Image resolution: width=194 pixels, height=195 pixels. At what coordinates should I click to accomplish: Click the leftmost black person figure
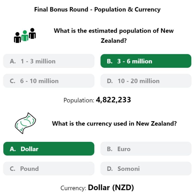tap(17, 37)
